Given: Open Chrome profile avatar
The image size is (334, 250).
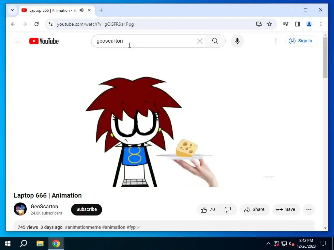Looking at the screenshot, I should tap(309, 24).
